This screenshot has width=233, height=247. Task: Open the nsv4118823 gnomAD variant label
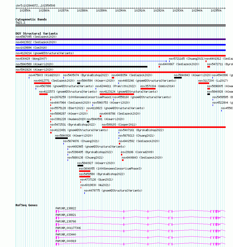115,108
